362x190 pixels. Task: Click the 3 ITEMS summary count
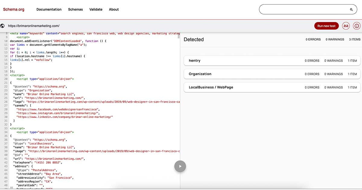(x=355, y=40)
